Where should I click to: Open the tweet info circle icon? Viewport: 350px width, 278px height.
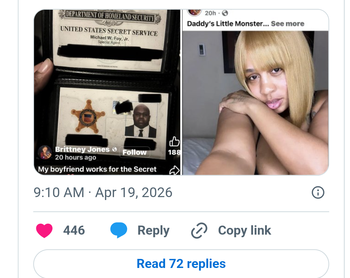(x=318, y=192)
